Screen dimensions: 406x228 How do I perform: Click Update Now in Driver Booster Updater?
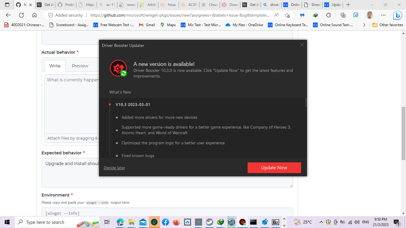click(274, 168)
